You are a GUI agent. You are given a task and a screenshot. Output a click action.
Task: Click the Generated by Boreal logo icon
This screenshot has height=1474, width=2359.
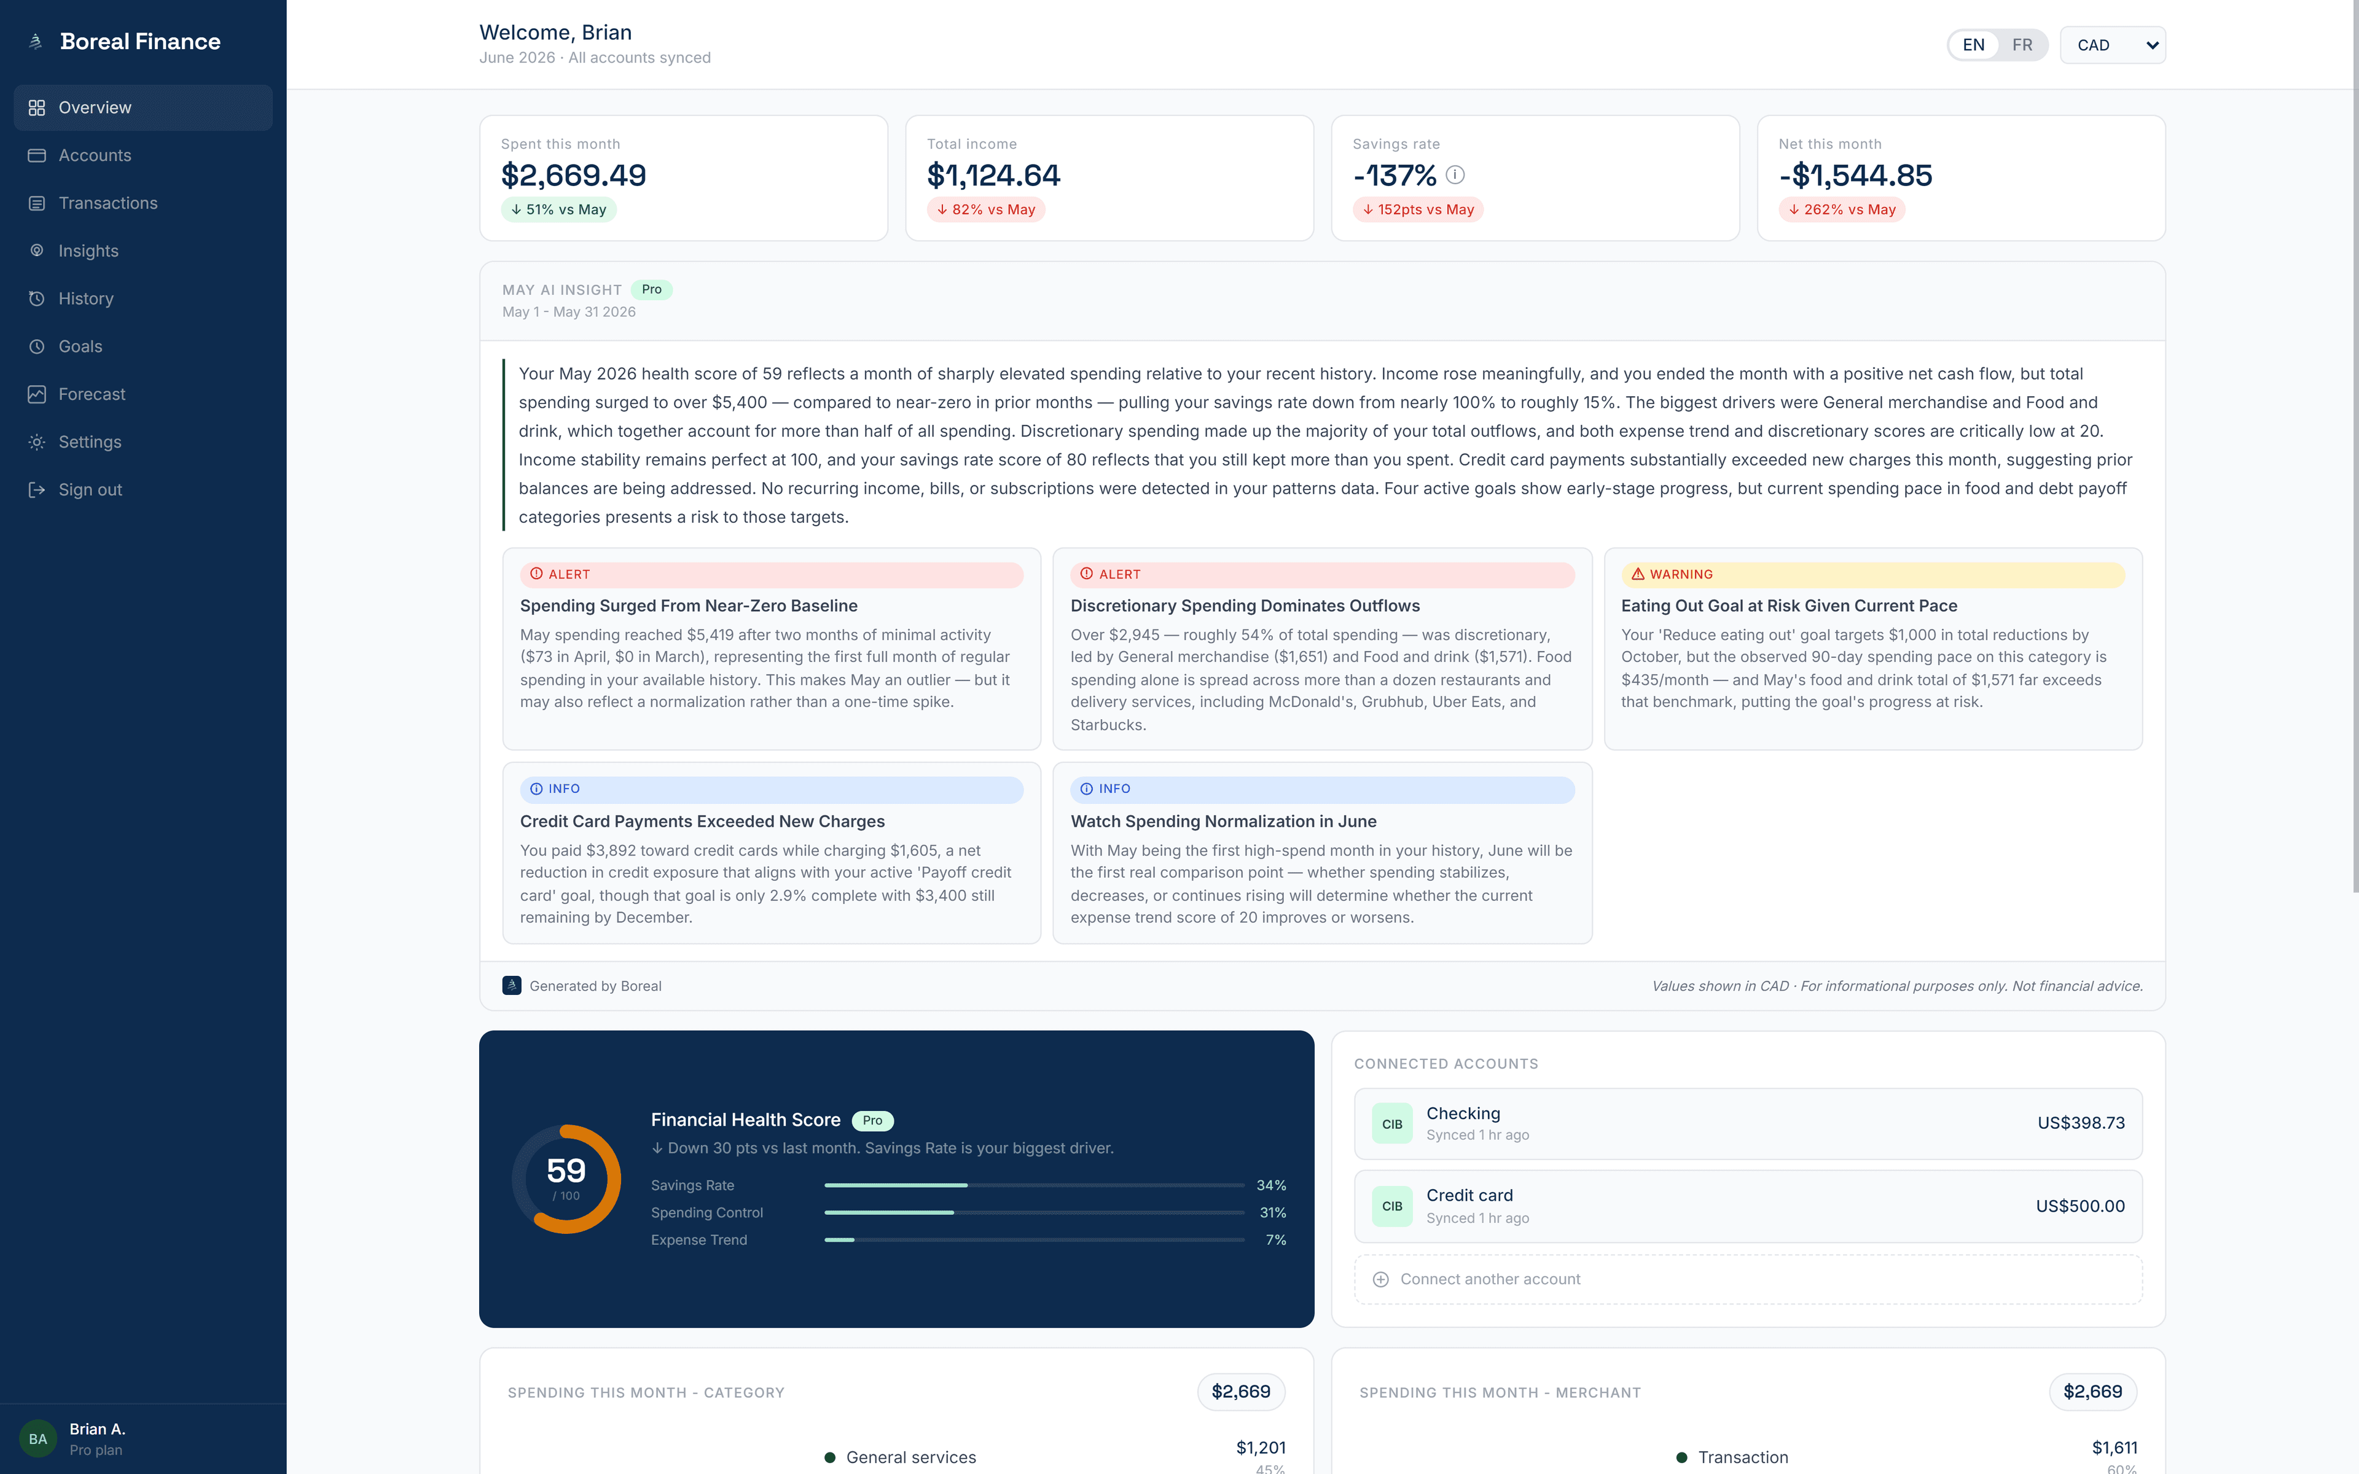point(512,986)
